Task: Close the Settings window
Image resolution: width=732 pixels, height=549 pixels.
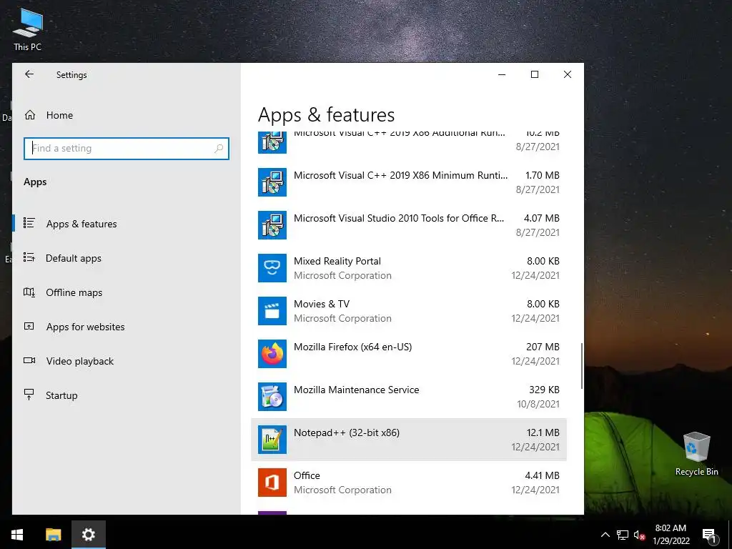Action: click(567, 74)
